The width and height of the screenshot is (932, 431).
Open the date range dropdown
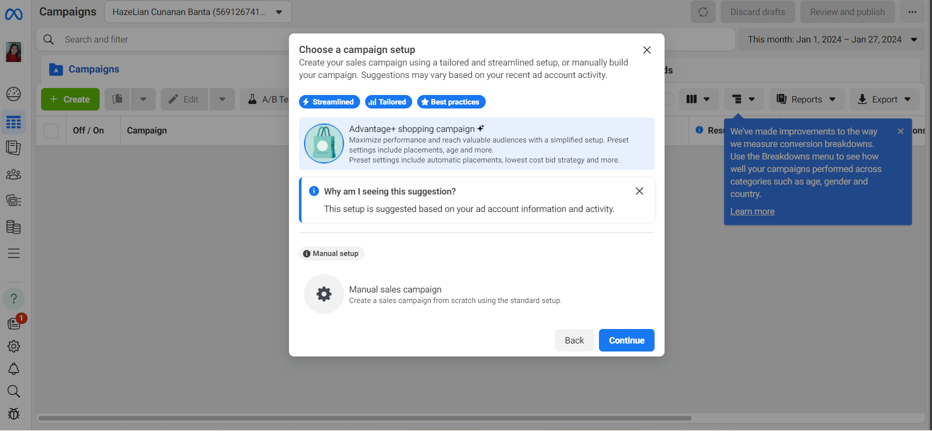[x=832, y=39]
